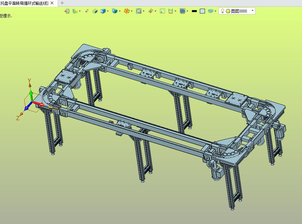The image size is (302, 224).
Task: Open dropdown arrow beside sketch plane icon
Action: click(x=80, y=11)
